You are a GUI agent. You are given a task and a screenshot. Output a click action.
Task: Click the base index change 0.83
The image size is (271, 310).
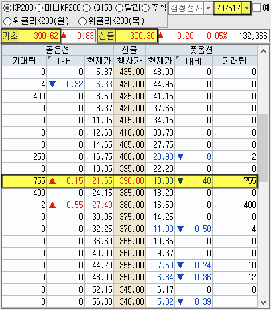click(85, 36)
